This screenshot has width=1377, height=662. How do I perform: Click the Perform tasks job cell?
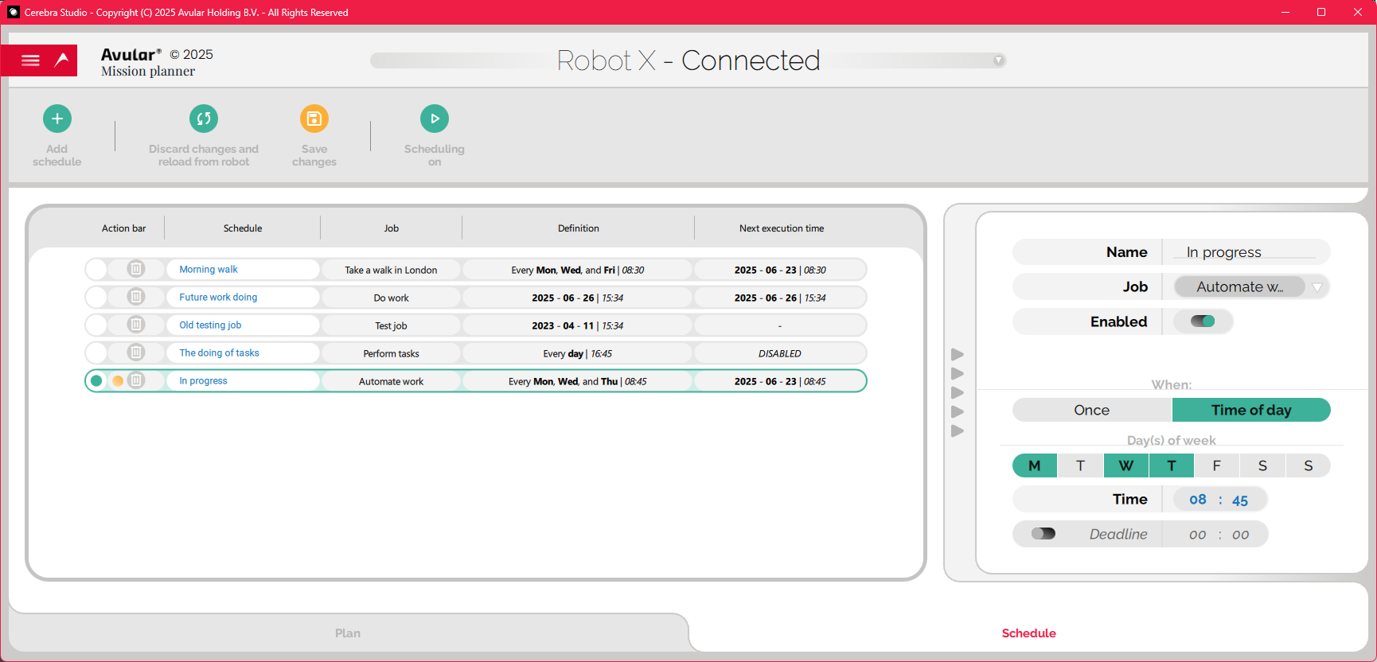[x=391, y=353]
